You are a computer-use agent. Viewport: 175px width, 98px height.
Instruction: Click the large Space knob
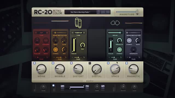coord(115,69)
